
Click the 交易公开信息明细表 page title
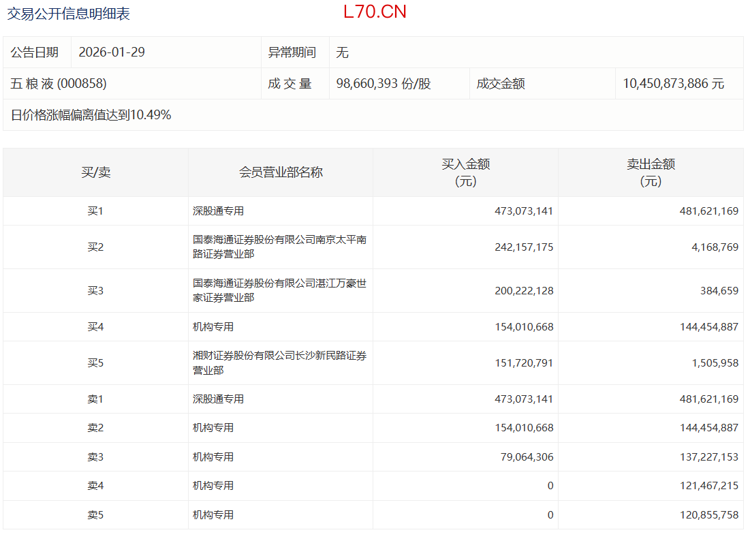pos(69,14)
